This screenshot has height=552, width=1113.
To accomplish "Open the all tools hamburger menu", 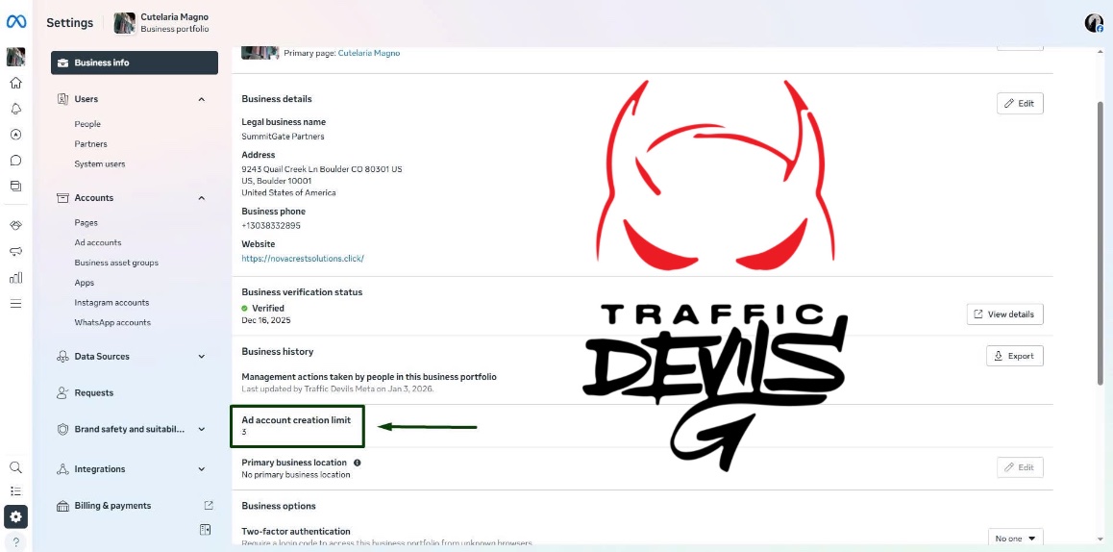I will tap(15, 303).
